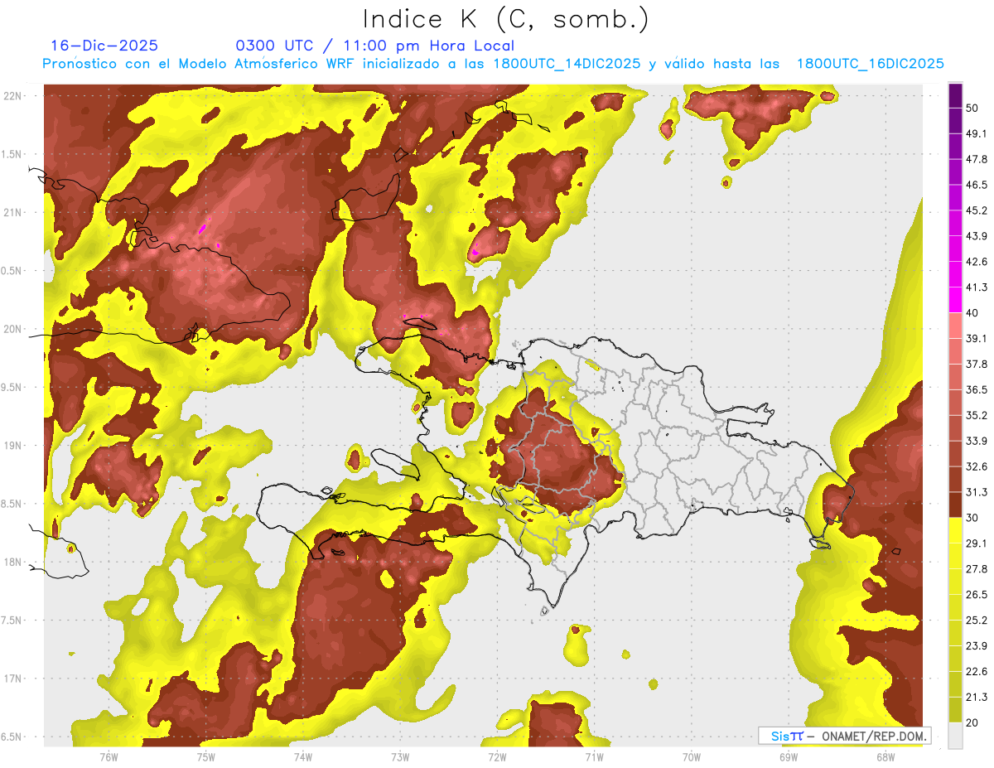Select the colorbar value "26.5"
Image resolution: width=994 pixels, height=768 pixels.
pos(976,595)
